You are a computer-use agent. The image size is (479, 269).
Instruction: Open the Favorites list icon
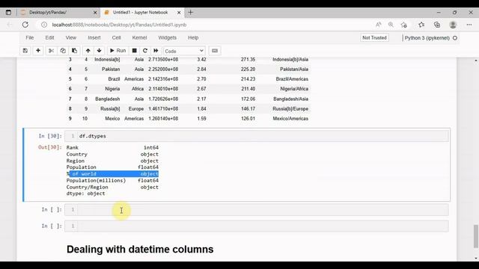421,25
